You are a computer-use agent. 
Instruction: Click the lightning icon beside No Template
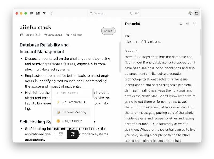pos(58,102)
